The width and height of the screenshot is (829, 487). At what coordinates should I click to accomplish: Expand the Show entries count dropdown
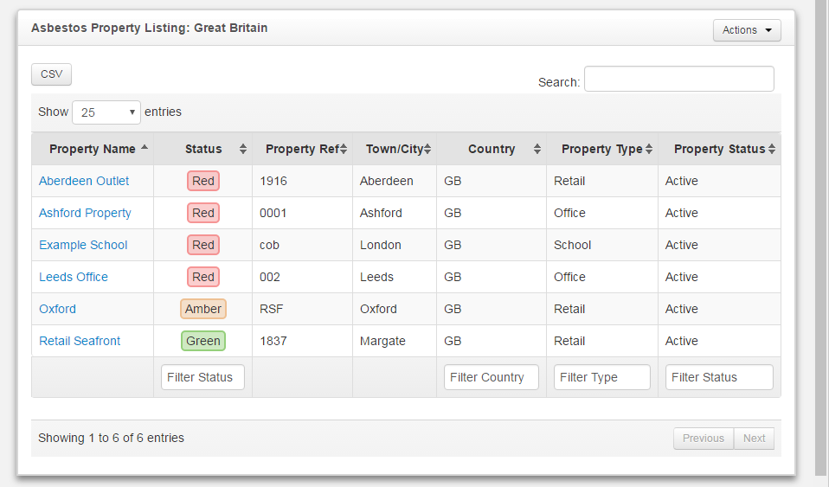[106, 112]
